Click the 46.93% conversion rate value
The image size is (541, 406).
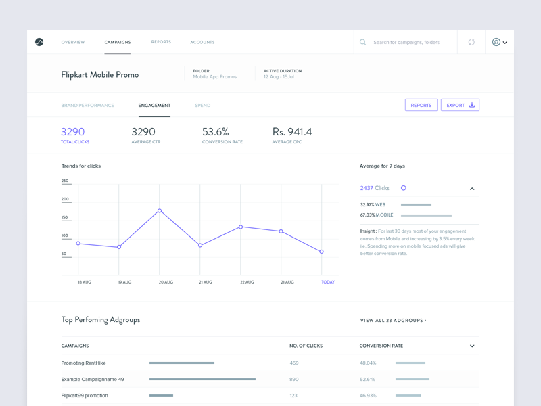[368, 395]
